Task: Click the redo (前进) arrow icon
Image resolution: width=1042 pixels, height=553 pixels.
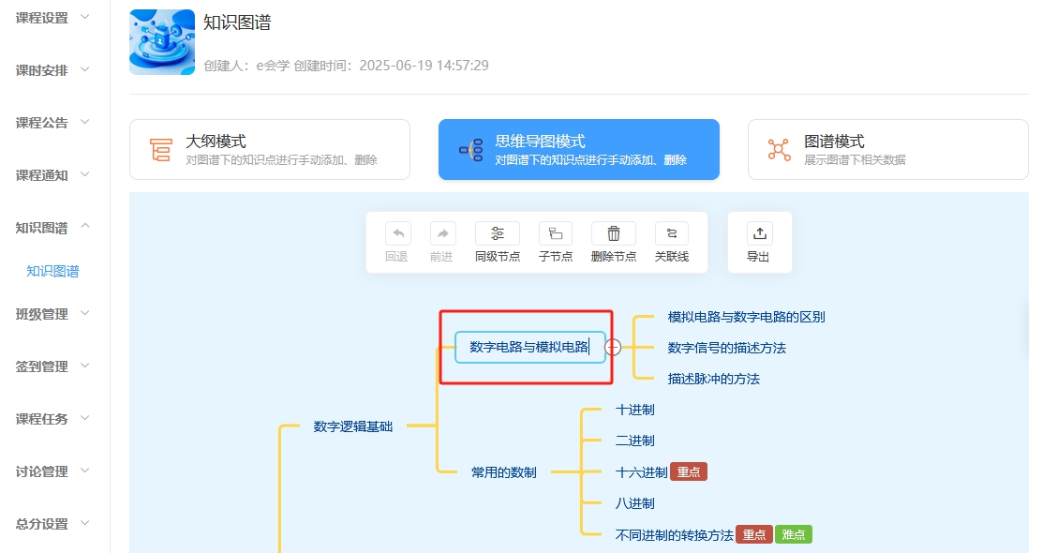Action: tap(441, 234)
